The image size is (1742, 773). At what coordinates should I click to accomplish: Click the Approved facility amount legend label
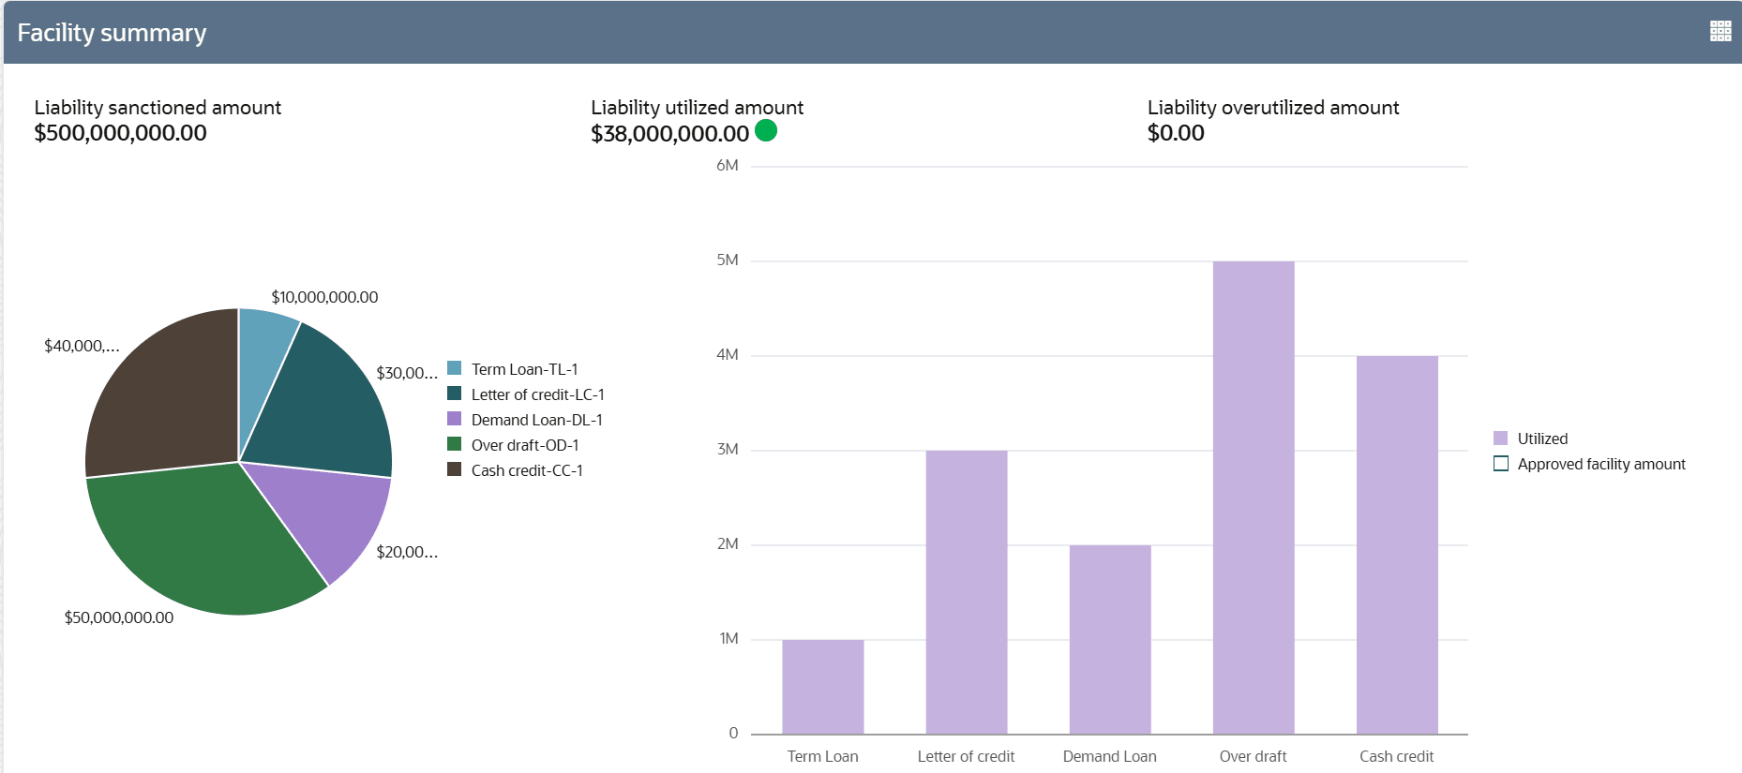(1601, 464)
